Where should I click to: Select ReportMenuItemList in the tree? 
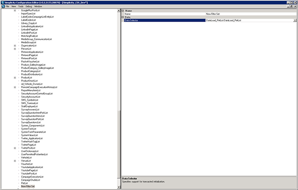(30, 90)
